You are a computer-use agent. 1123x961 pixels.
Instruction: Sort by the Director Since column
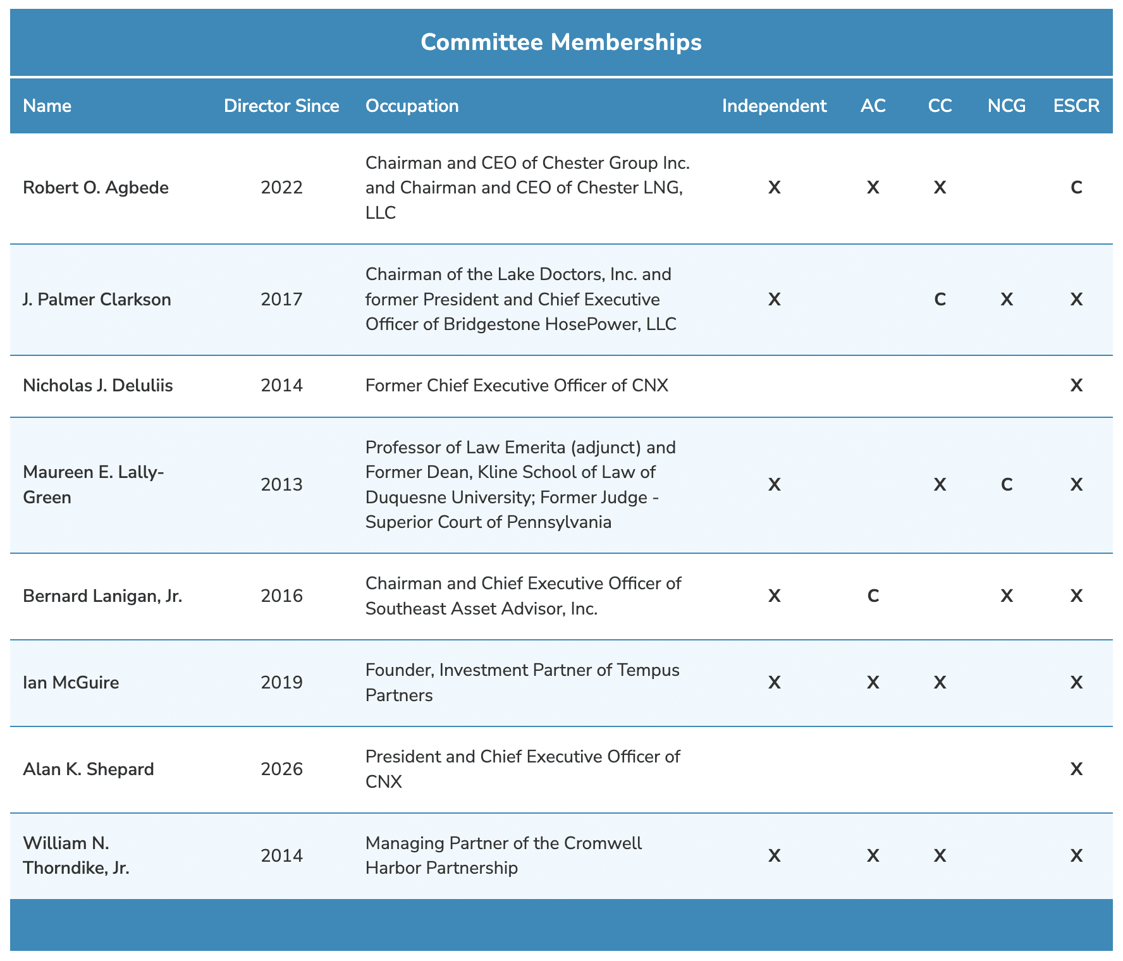[281, 106]
